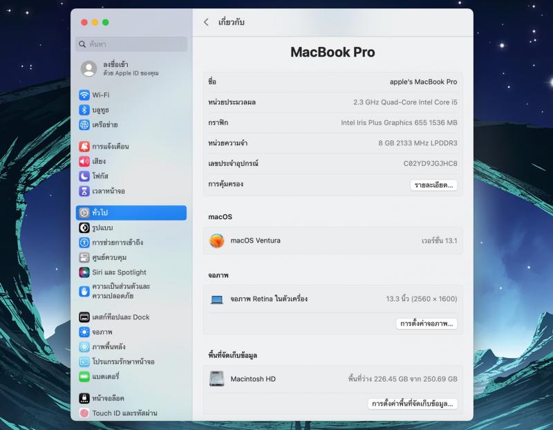The width and height of the screenshot is (553, 430).
Task: Click display size 13.3 (2560 × 1600) text
Action: tap(422, 299)
